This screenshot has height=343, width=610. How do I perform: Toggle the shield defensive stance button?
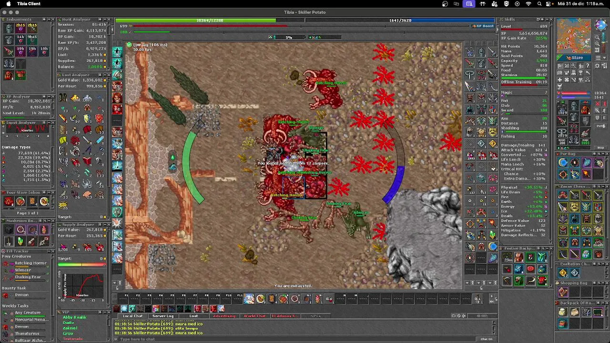click(x=598, y=118)
